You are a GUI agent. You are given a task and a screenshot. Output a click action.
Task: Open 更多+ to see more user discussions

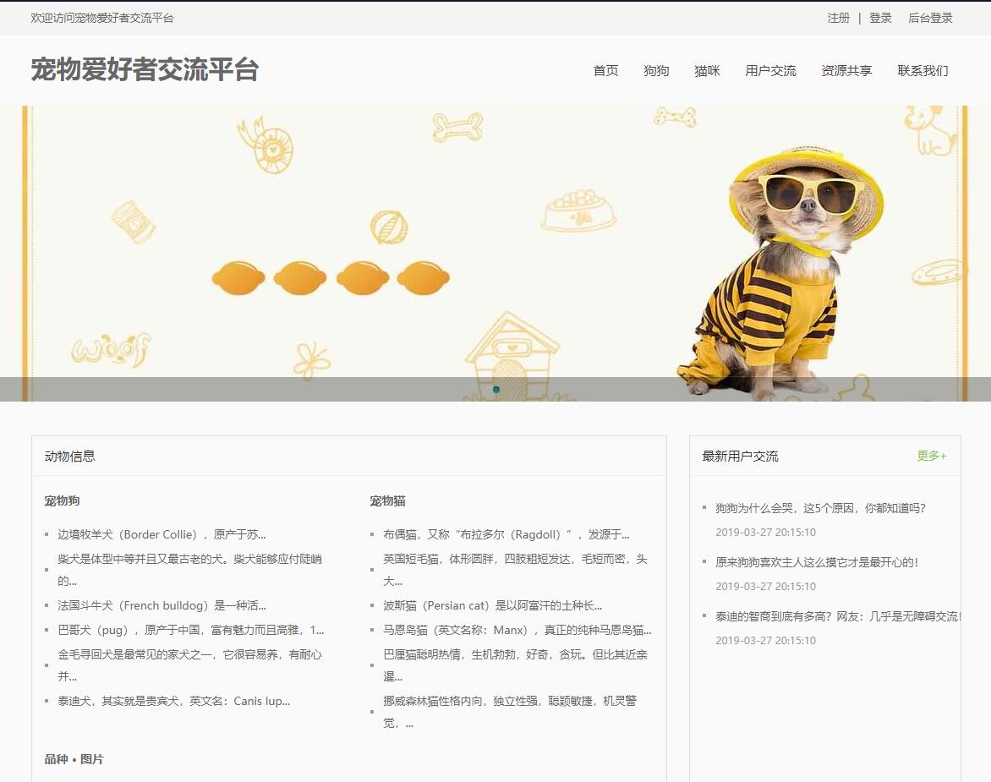(x=929, y=455)
